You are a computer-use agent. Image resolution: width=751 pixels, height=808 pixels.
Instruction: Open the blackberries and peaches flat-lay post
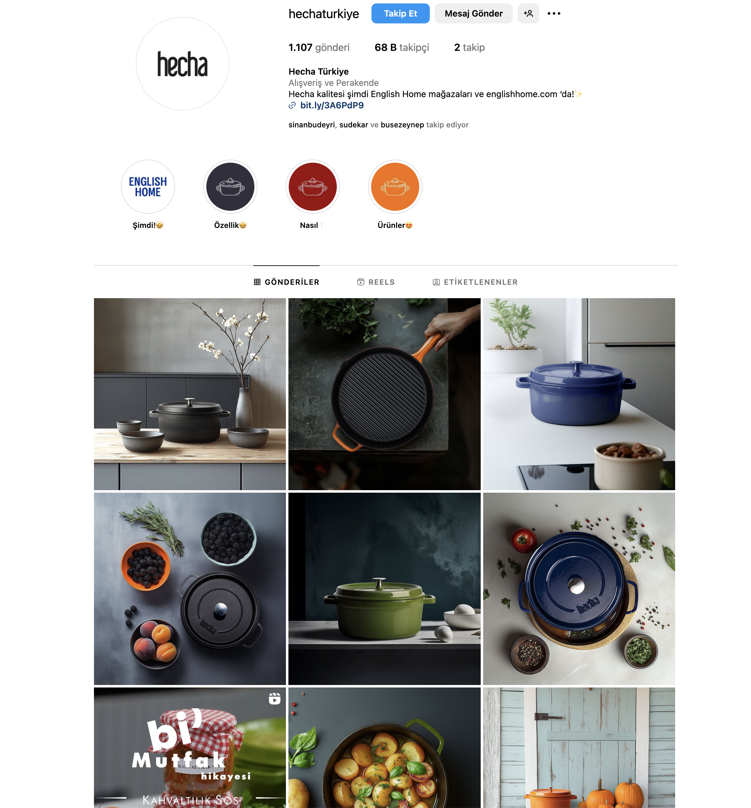[190, 589]
